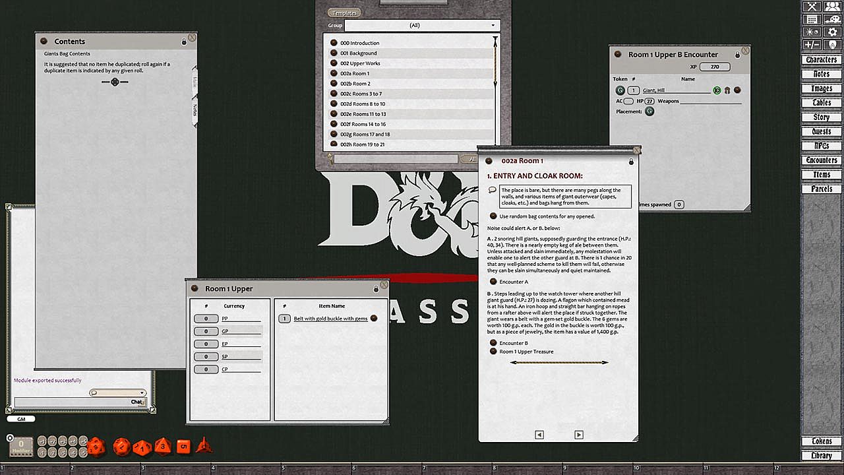Open the calendar icon in top-right toolbar
The width and height of the screenshot is (844, 475).
click(811, 19)
